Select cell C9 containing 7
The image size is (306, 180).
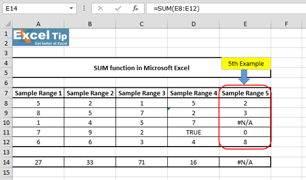click(142, 113)
